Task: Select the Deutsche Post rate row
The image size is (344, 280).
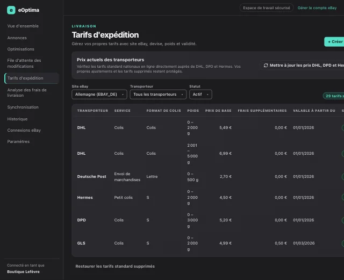Action: click(208, 177)
